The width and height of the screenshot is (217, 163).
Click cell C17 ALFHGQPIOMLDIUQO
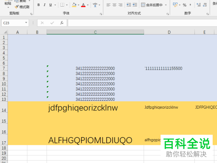tap(95, 140)
